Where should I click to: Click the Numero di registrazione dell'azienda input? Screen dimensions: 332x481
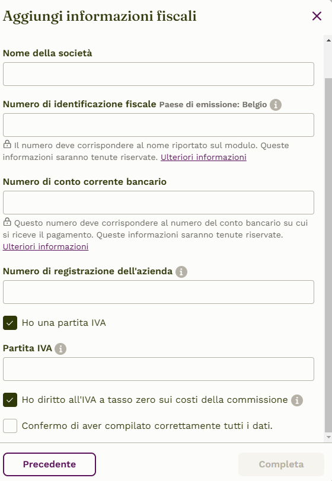tap(158, 292)
